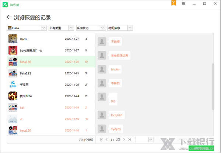The height and width of the screenshot is (153, 221).
Task: Click the 浏览恢复的记录 page title
Action: tap(32, 17)
